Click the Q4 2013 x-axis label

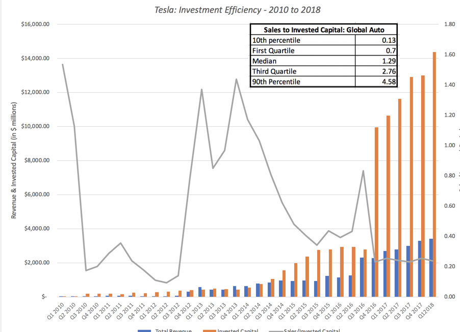229,311
